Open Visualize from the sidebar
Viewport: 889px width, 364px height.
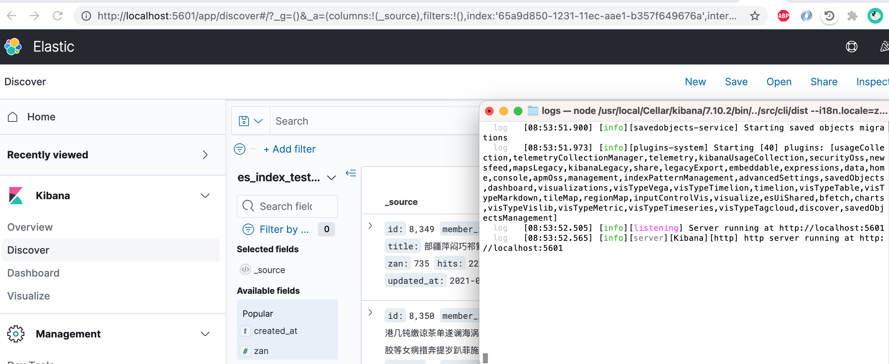[28, 296]
